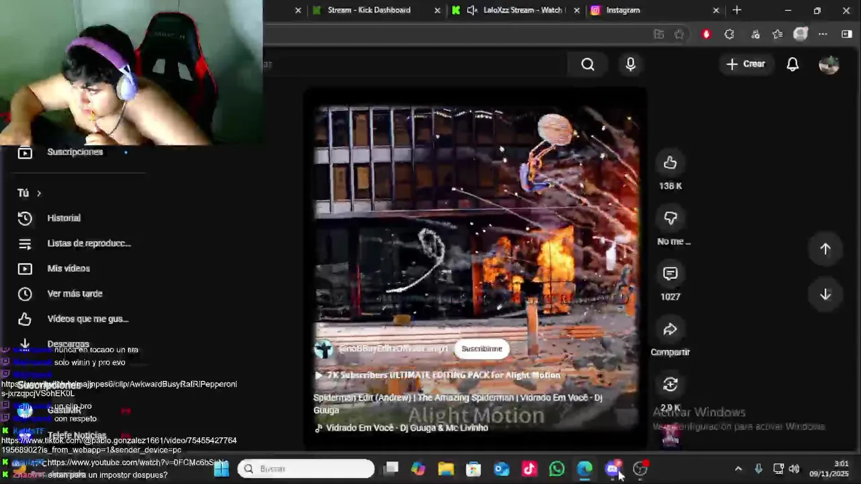Viewport: 861px width, 484px height.
Task: Click the Suscribirme button on the short
Action: coord(482,349)
